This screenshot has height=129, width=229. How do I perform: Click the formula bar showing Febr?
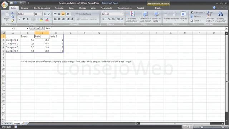tap(135, 28)
